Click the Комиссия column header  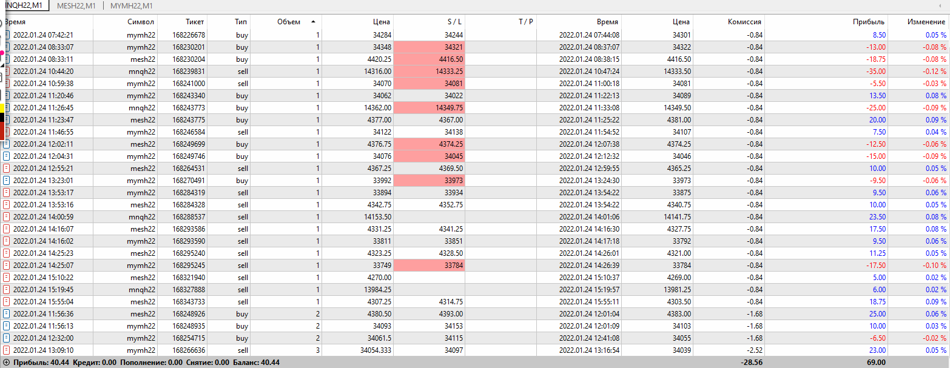coord(744,21)
